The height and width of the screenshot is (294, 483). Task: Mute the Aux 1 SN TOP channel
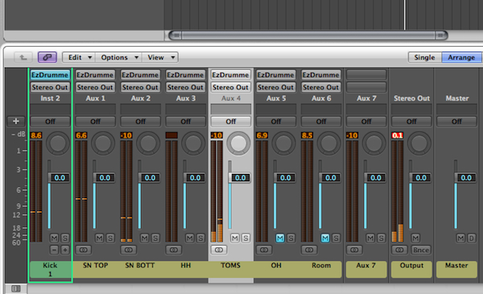coord(99,238)
